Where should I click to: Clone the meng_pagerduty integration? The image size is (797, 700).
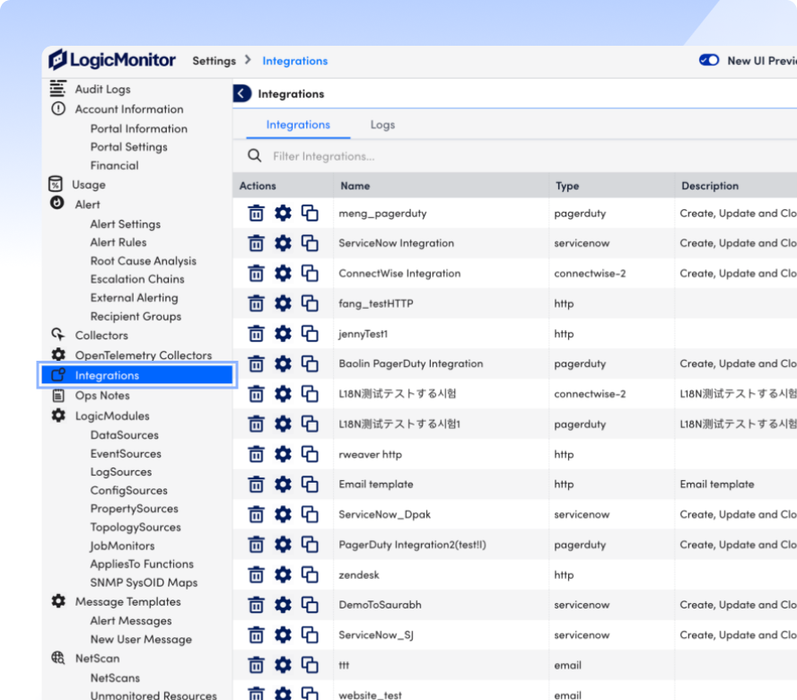(x=310, y=213)
